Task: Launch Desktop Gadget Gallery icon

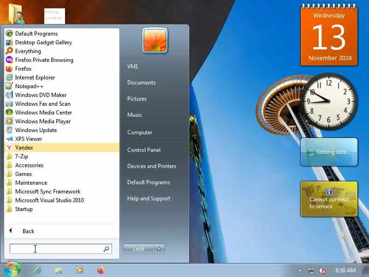Action: click(x=9, y=42)
